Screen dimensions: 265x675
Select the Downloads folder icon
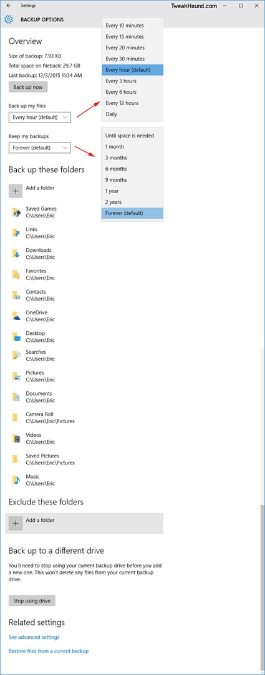pyautogui.click(x=16, y=254)
